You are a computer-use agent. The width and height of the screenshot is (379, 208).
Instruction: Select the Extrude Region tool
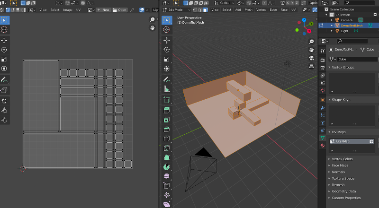167,110
